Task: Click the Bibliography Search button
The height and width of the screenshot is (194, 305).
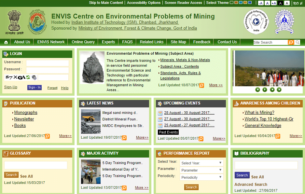Action: pyautogui.click(x=242, y=175)
